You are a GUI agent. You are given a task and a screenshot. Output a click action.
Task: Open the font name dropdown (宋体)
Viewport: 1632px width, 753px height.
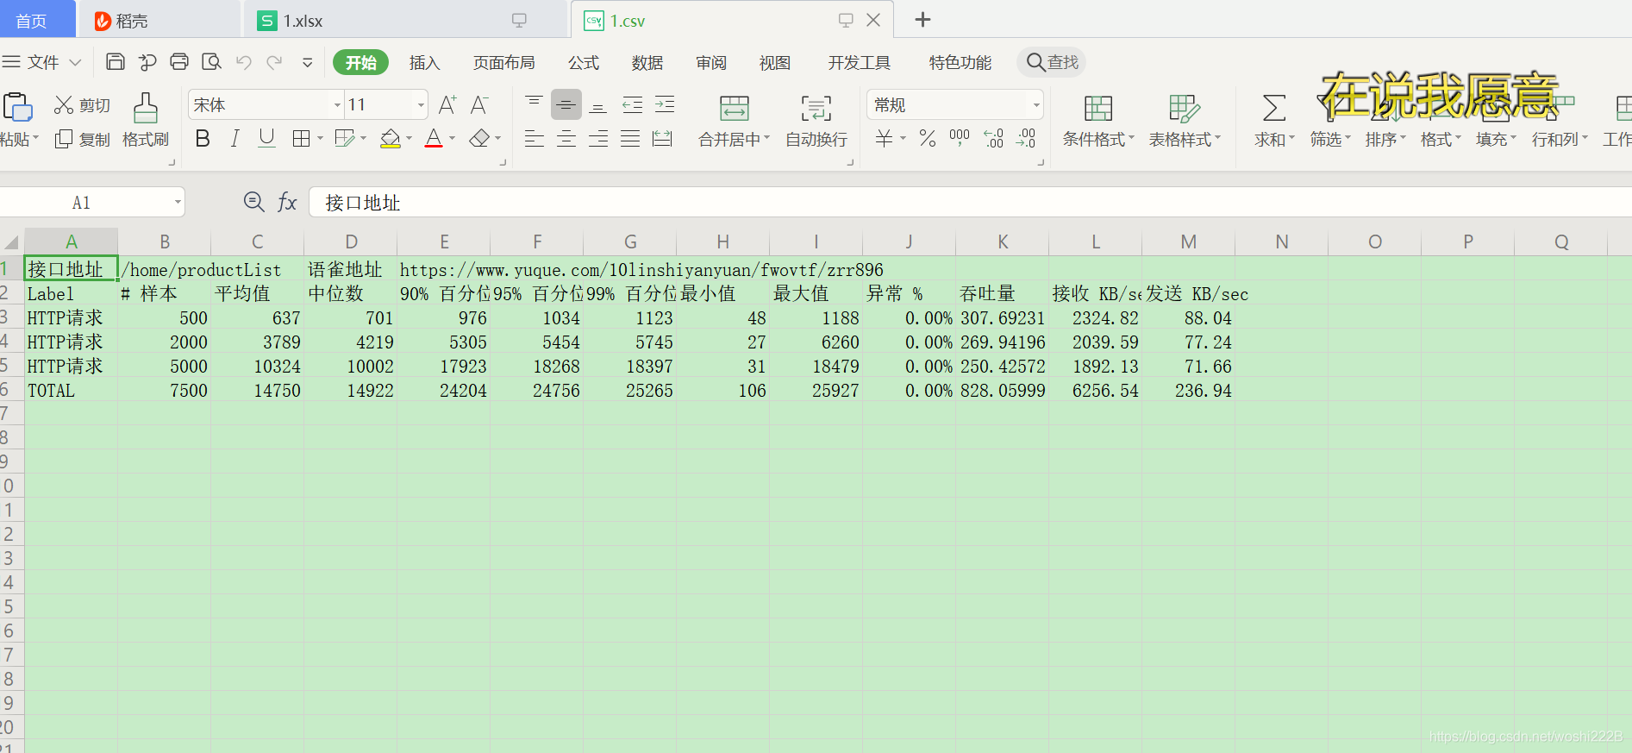pyautogui.click(x=337, y=105)
